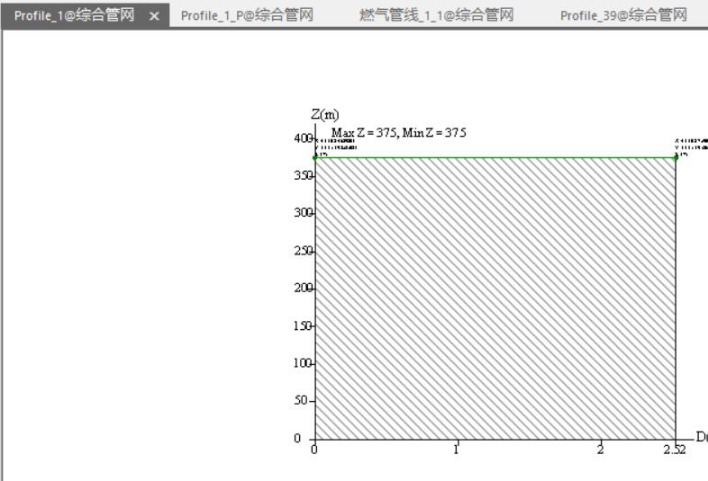This screenshot has height=481, width=708.
Task: Select the right green profile endpoint
Action: click(x=676, y=157)
